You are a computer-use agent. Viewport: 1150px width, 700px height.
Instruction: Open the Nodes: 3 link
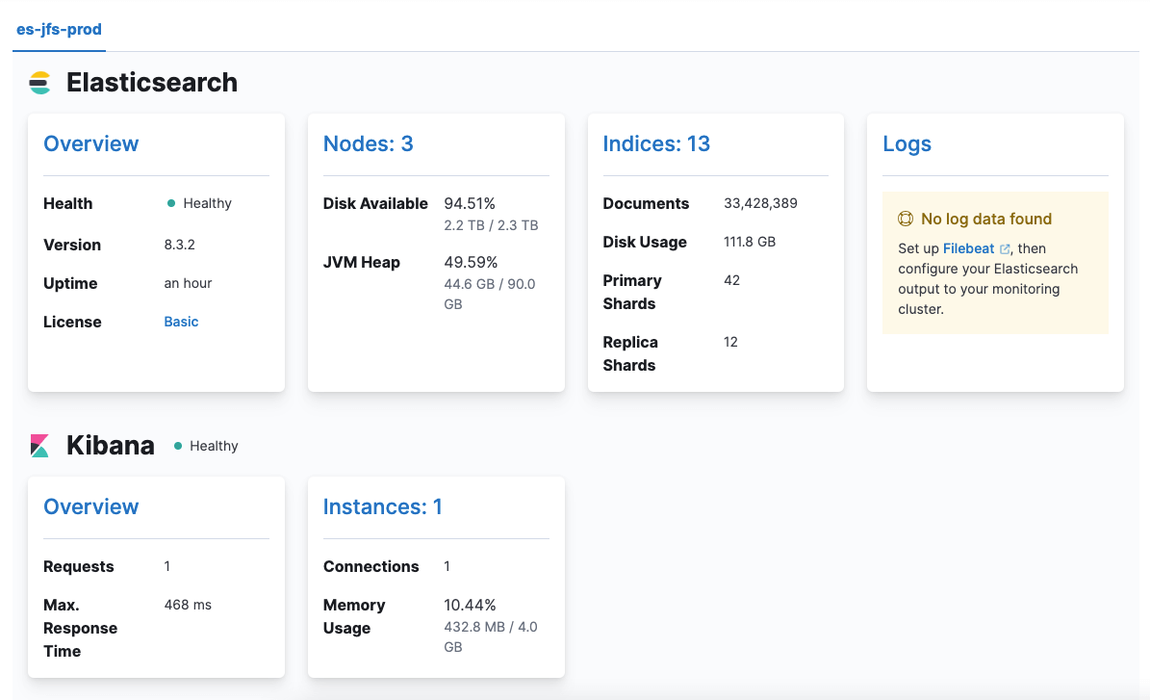(x=369, y=143)
